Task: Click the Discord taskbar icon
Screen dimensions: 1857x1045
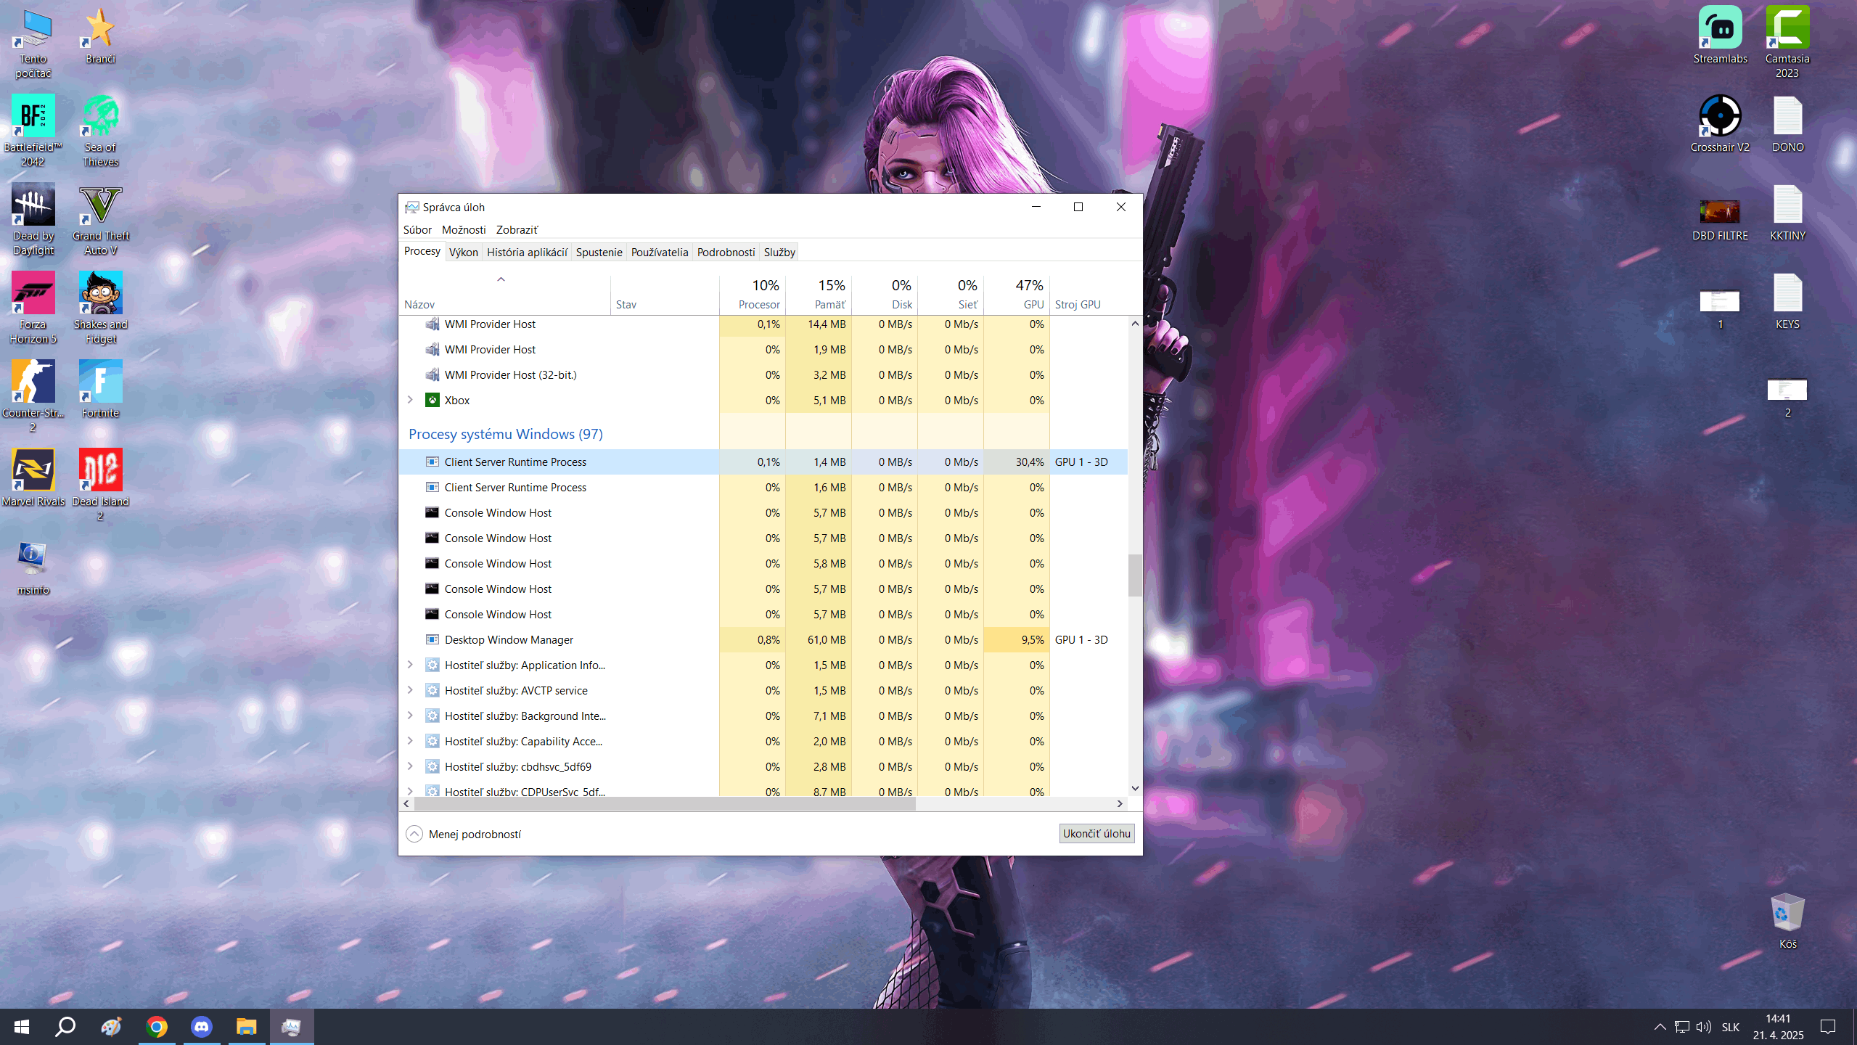Action: coord(201,1027)
